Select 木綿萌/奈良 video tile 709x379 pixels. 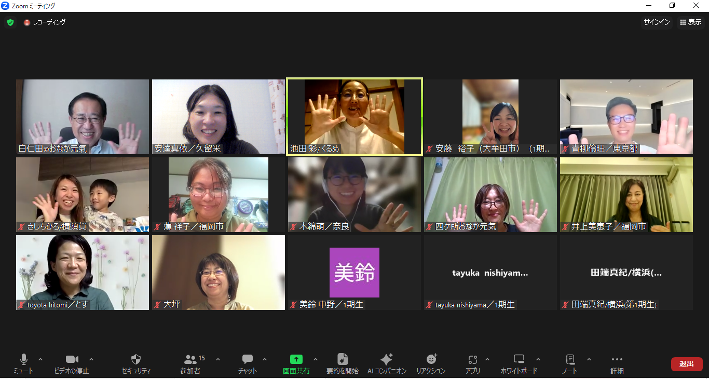pyautogui.click(x=354, y=195)
